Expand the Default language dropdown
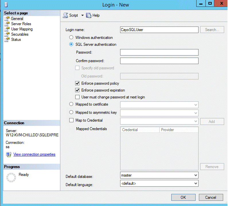Image resolution: width=228 pixels, height=206 pixels. pyautogui.click(x=196, y=183)
